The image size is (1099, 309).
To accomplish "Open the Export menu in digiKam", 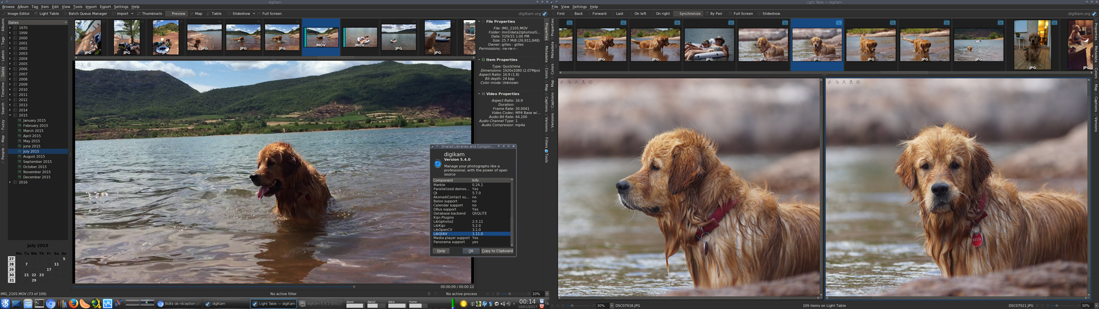I will [105, 7].
